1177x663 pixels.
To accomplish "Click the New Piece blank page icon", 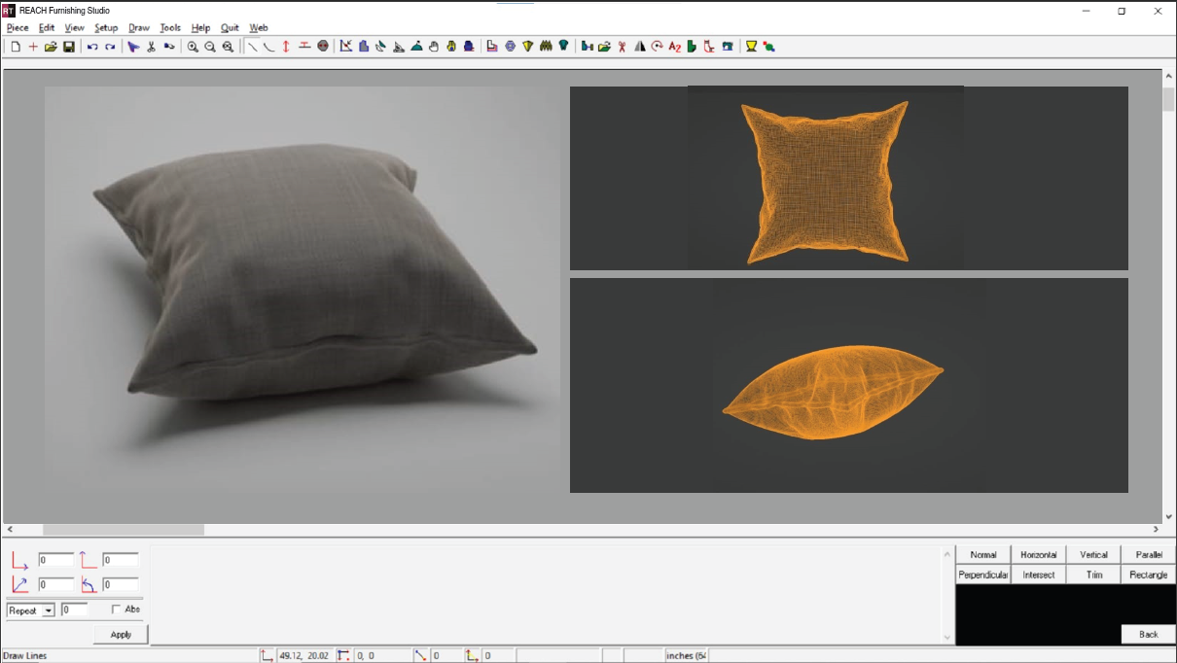I will (16, 47).
